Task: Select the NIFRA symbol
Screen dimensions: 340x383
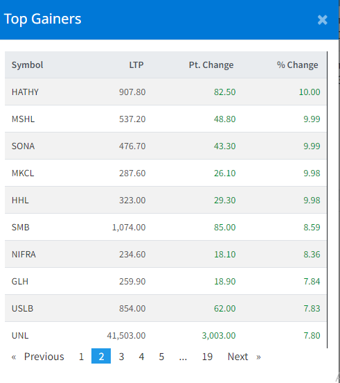Action: pyautogui.click(x=24, y=255)
